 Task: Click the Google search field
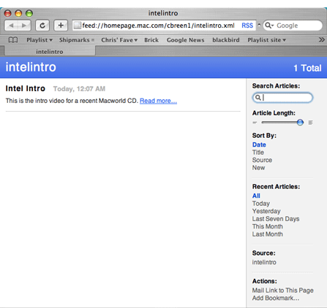293,26
